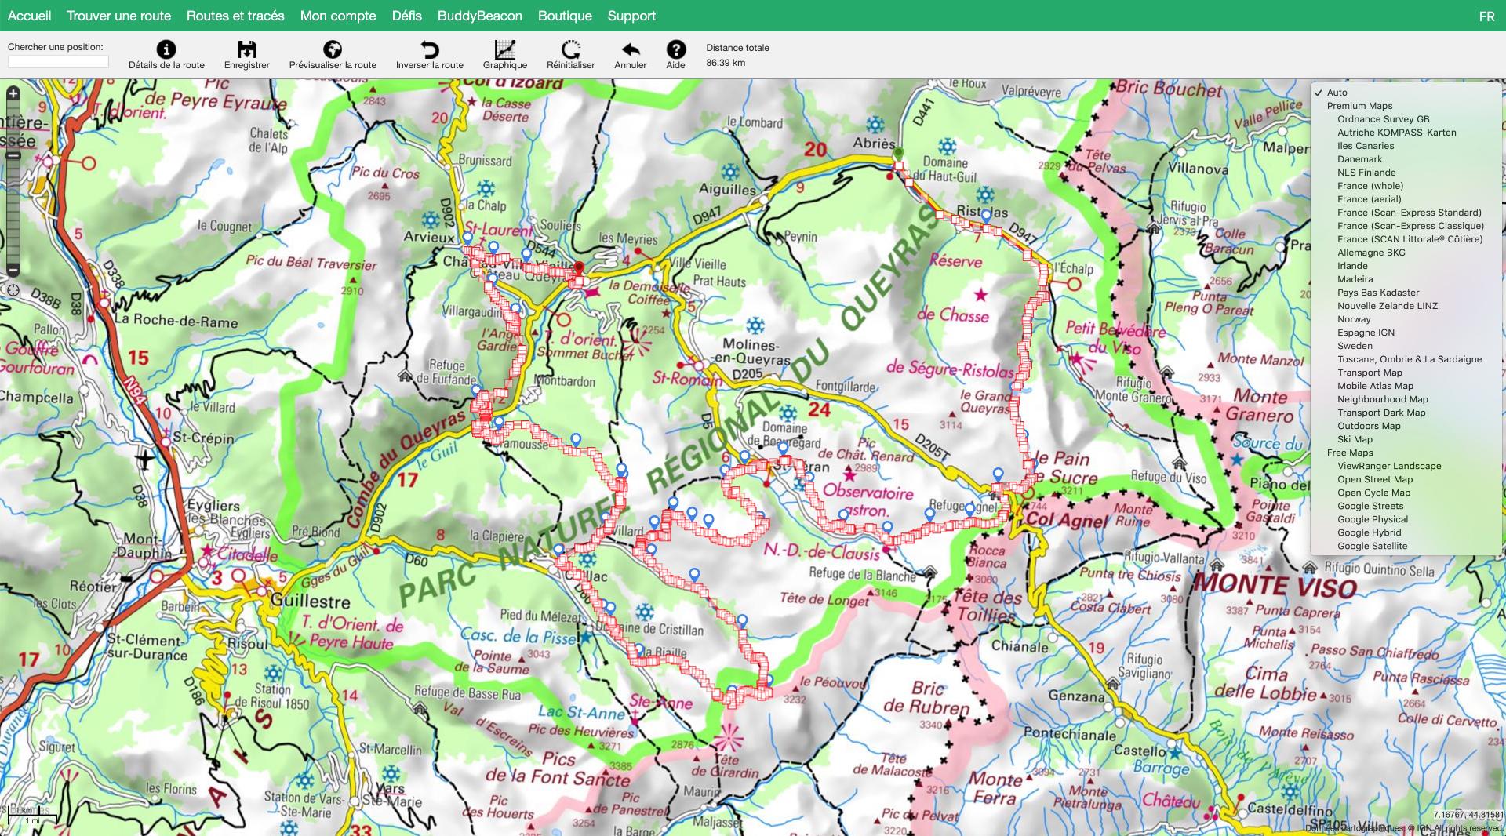This screenshot has height=836, width=1506.
Task: Open Trouver une route menu
Action: (x=118, y=16)
